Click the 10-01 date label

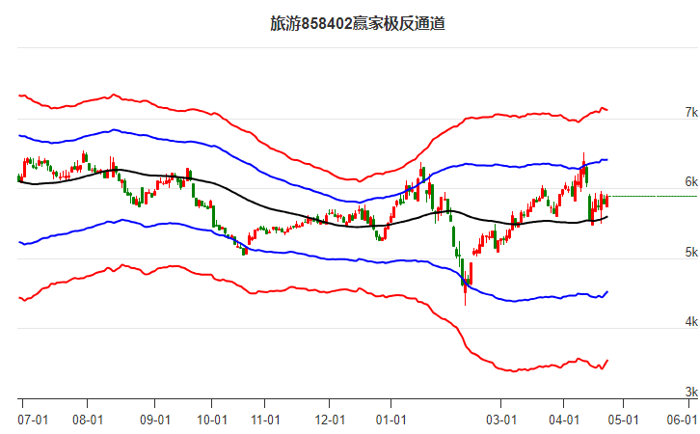pos(211,420)
